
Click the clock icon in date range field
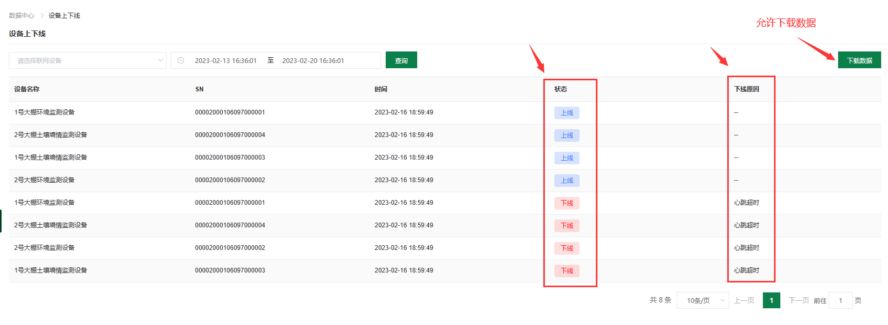181,60
